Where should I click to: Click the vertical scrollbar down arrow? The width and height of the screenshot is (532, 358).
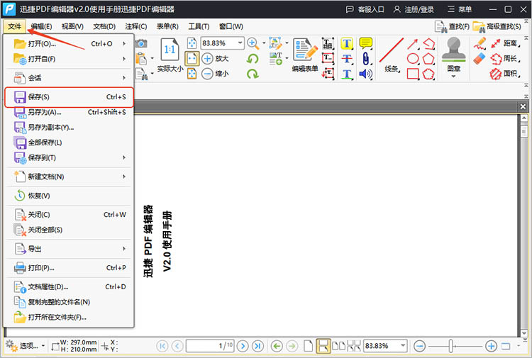(524, 333)
